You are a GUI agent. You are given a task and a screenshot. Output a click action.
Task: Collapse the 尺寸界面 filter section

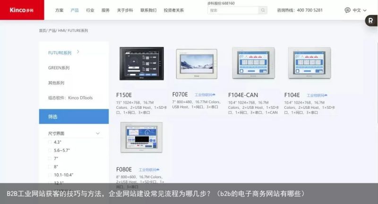point(98,133)
